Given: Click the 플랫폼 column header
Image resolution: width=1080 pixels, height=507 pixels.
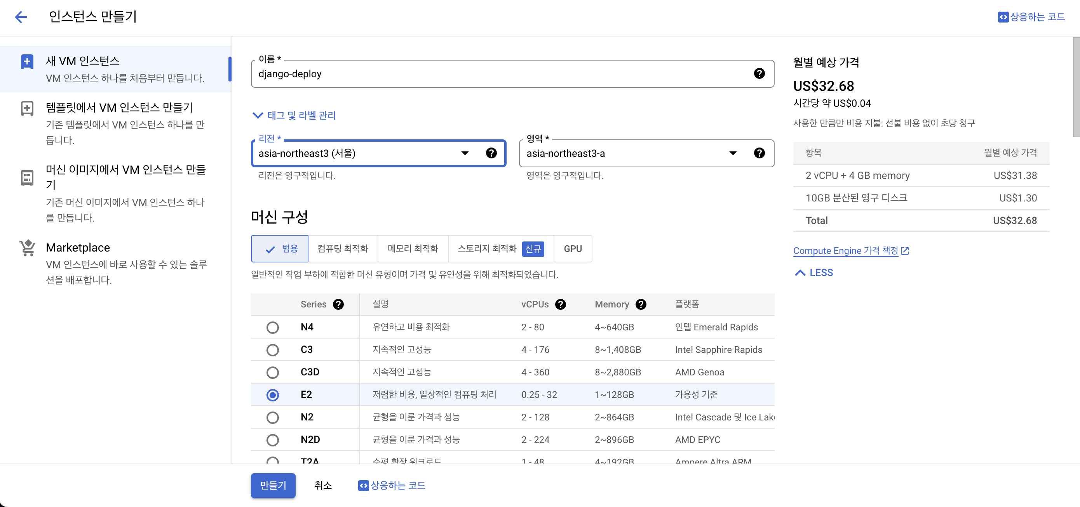Looking at the screenshot, I should [687, 305].
